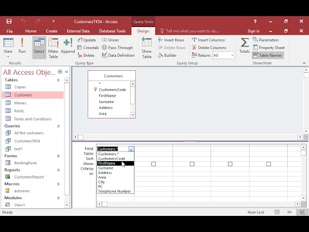Viewport: 309px width, 232px height.
Task: Click scroll down arrow in Customers field list
Action: (133, 115)
